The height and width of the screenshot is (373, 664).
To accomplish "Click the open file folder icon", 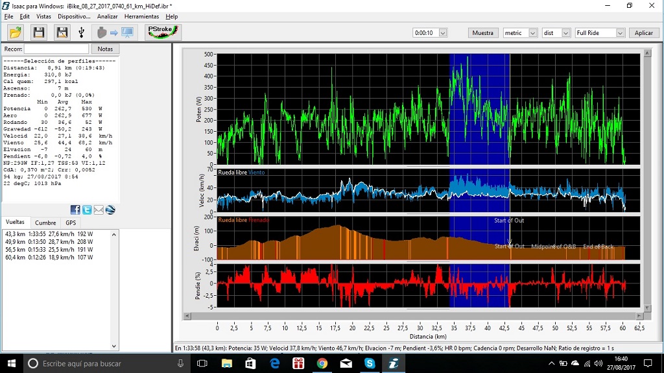I will (16, 32).
